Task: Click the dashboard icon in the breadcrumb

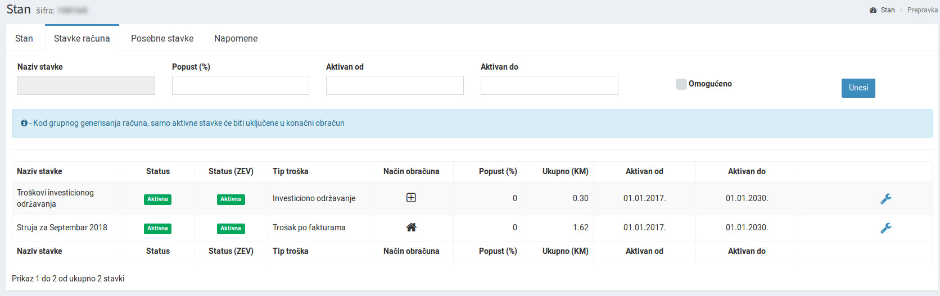Action: pyautogui.click(x=873, y=10)
